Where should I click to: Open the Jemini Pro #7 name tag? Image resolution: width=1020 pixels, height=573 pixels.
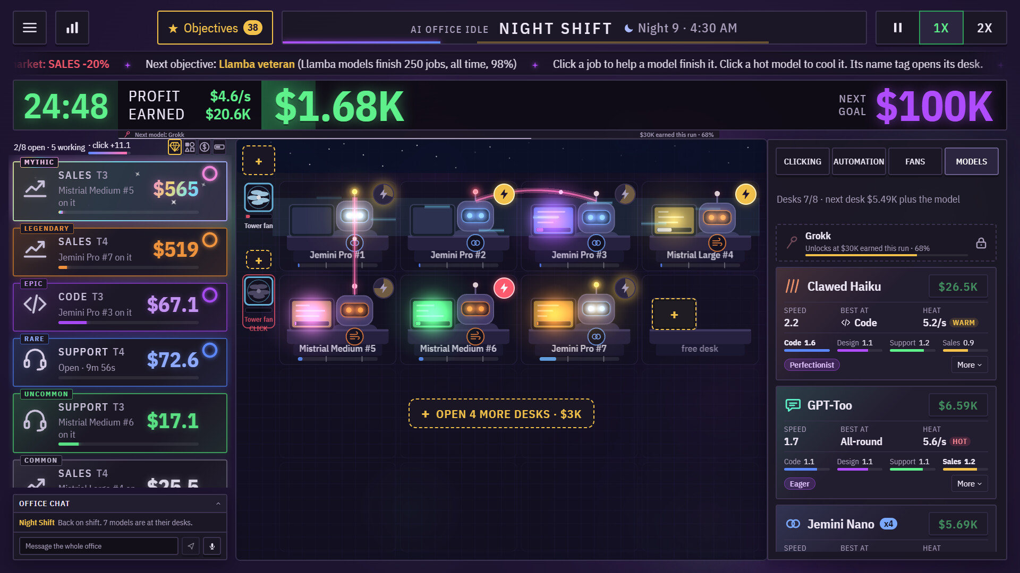click(579, 349)
